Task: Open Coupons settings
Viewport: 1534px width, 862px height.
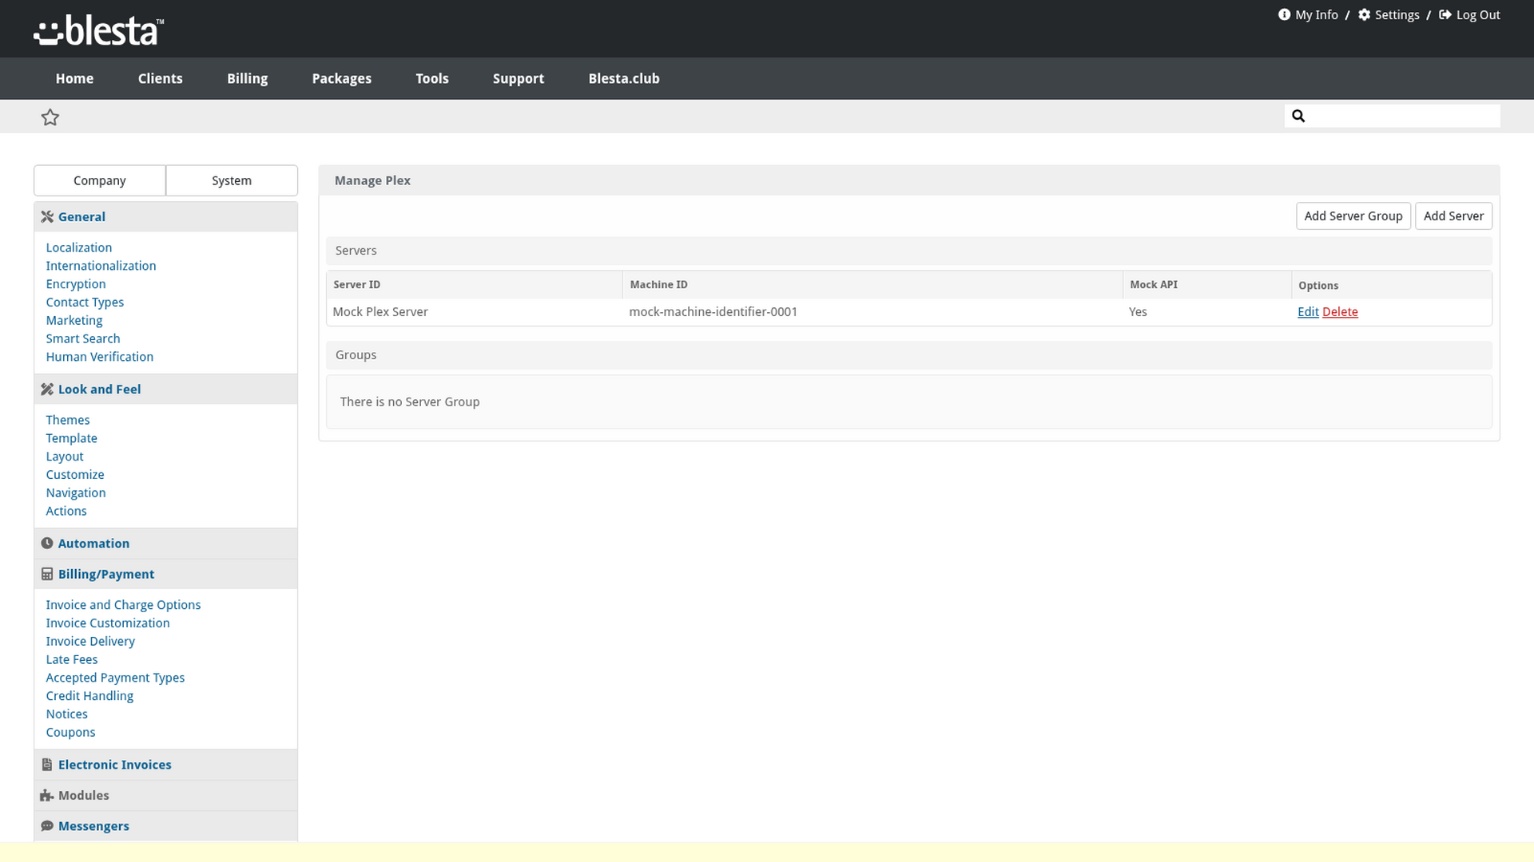Action: coord(70,733)
